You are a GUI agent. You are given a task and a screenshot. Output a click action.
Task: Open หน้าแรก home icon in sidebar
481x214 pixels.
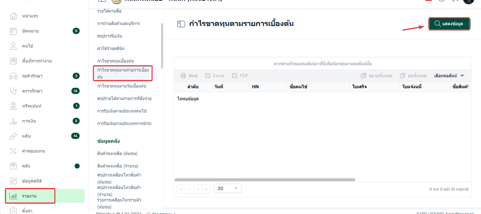click(13, 16)
